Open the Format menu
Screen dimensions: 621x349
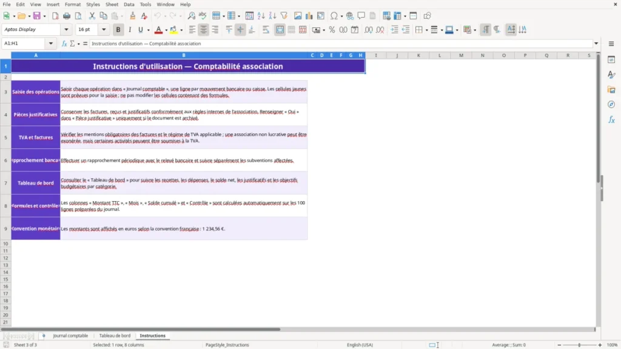click(73, 4)
